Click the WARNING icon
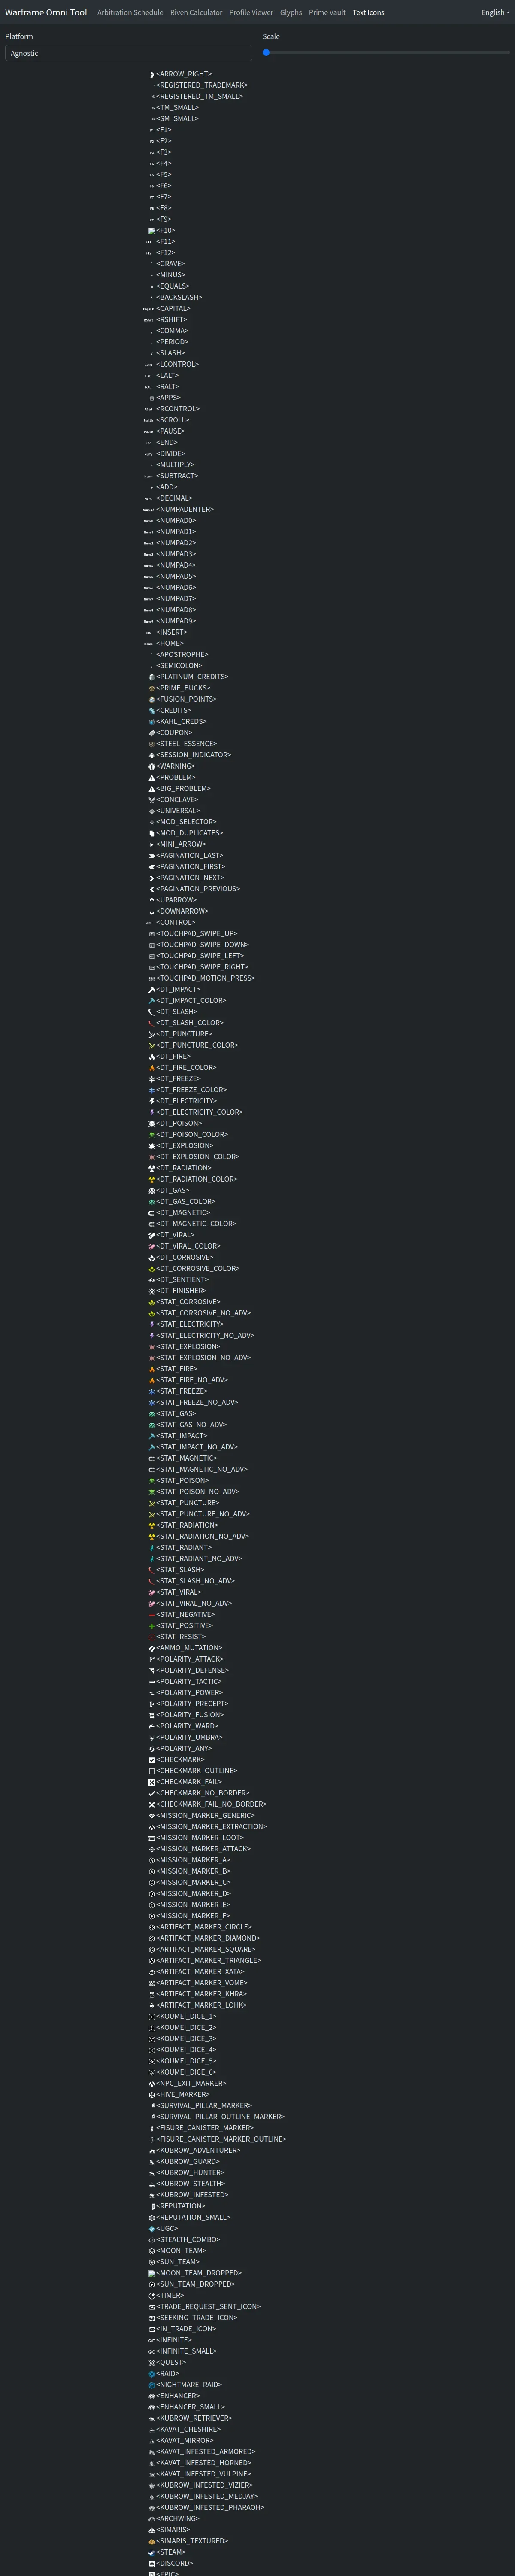 [152, 766]
